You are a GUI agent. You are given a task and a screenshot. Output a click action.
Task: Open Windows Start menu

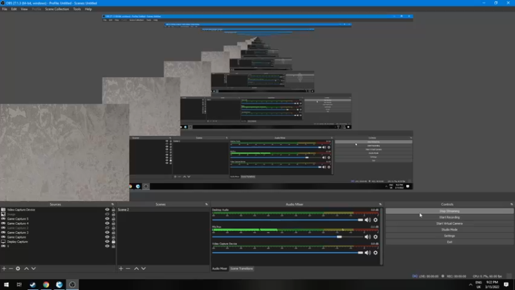(x=6, y=285)
